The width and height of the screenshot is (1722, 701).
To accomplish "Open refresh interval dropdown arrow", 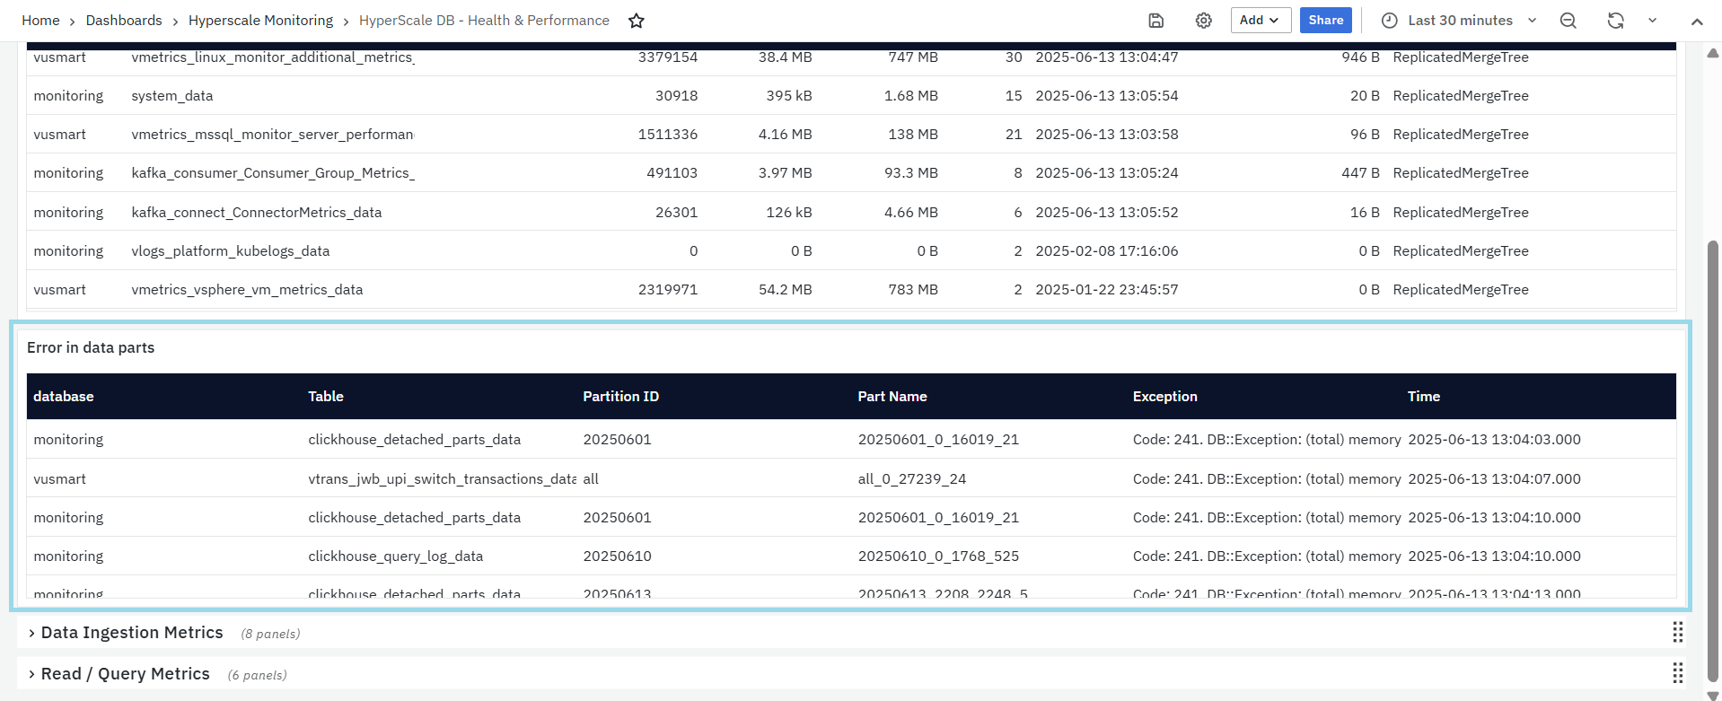I will pyautogui.click(x=1652, y=21).
